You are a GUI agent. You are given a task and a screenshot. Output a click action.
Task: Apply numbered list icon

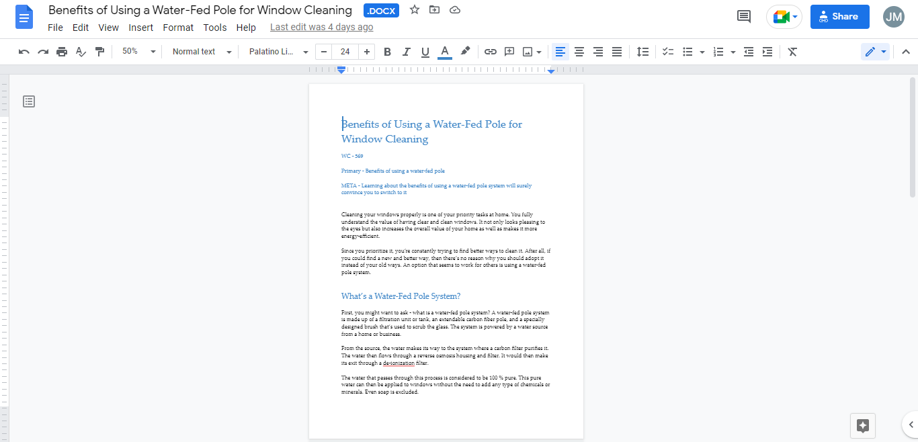[x=718, y=52]
